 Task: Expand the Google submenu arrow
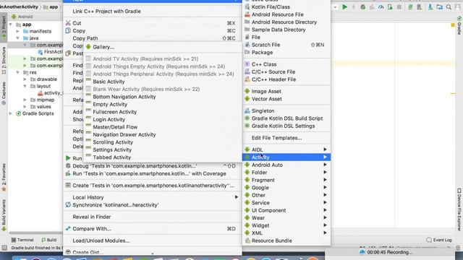click(x=325, y=188)
